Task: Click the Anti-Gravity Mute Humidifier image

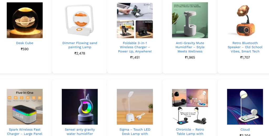Action: pyautogui.click(x=190, y=20)
